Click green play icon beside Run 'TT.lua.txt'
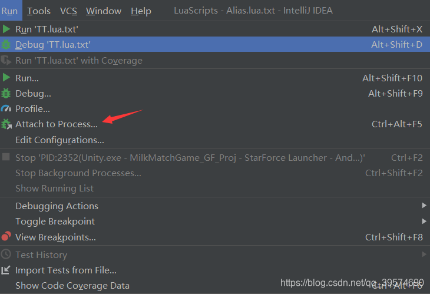 [6, 29]
